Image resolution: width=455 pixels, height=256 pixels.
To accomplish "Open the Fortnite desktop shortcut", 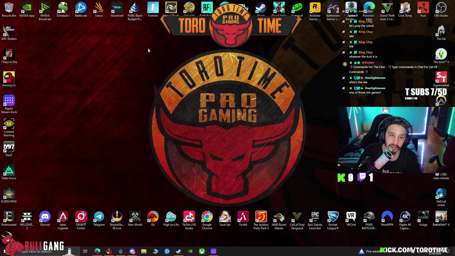I will click(153, 10).
